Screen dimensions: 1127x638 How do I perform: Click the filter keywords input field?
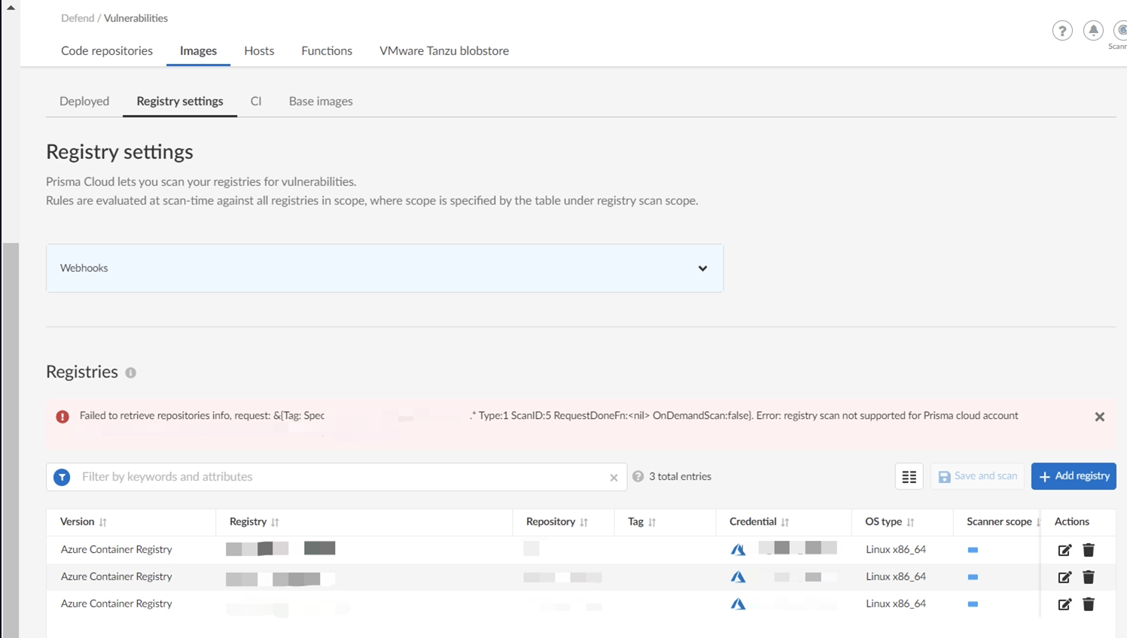point(339,477)
